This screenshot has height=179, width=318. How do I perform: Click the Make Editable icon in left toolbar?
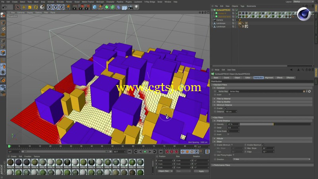click(x=3, y=15)
